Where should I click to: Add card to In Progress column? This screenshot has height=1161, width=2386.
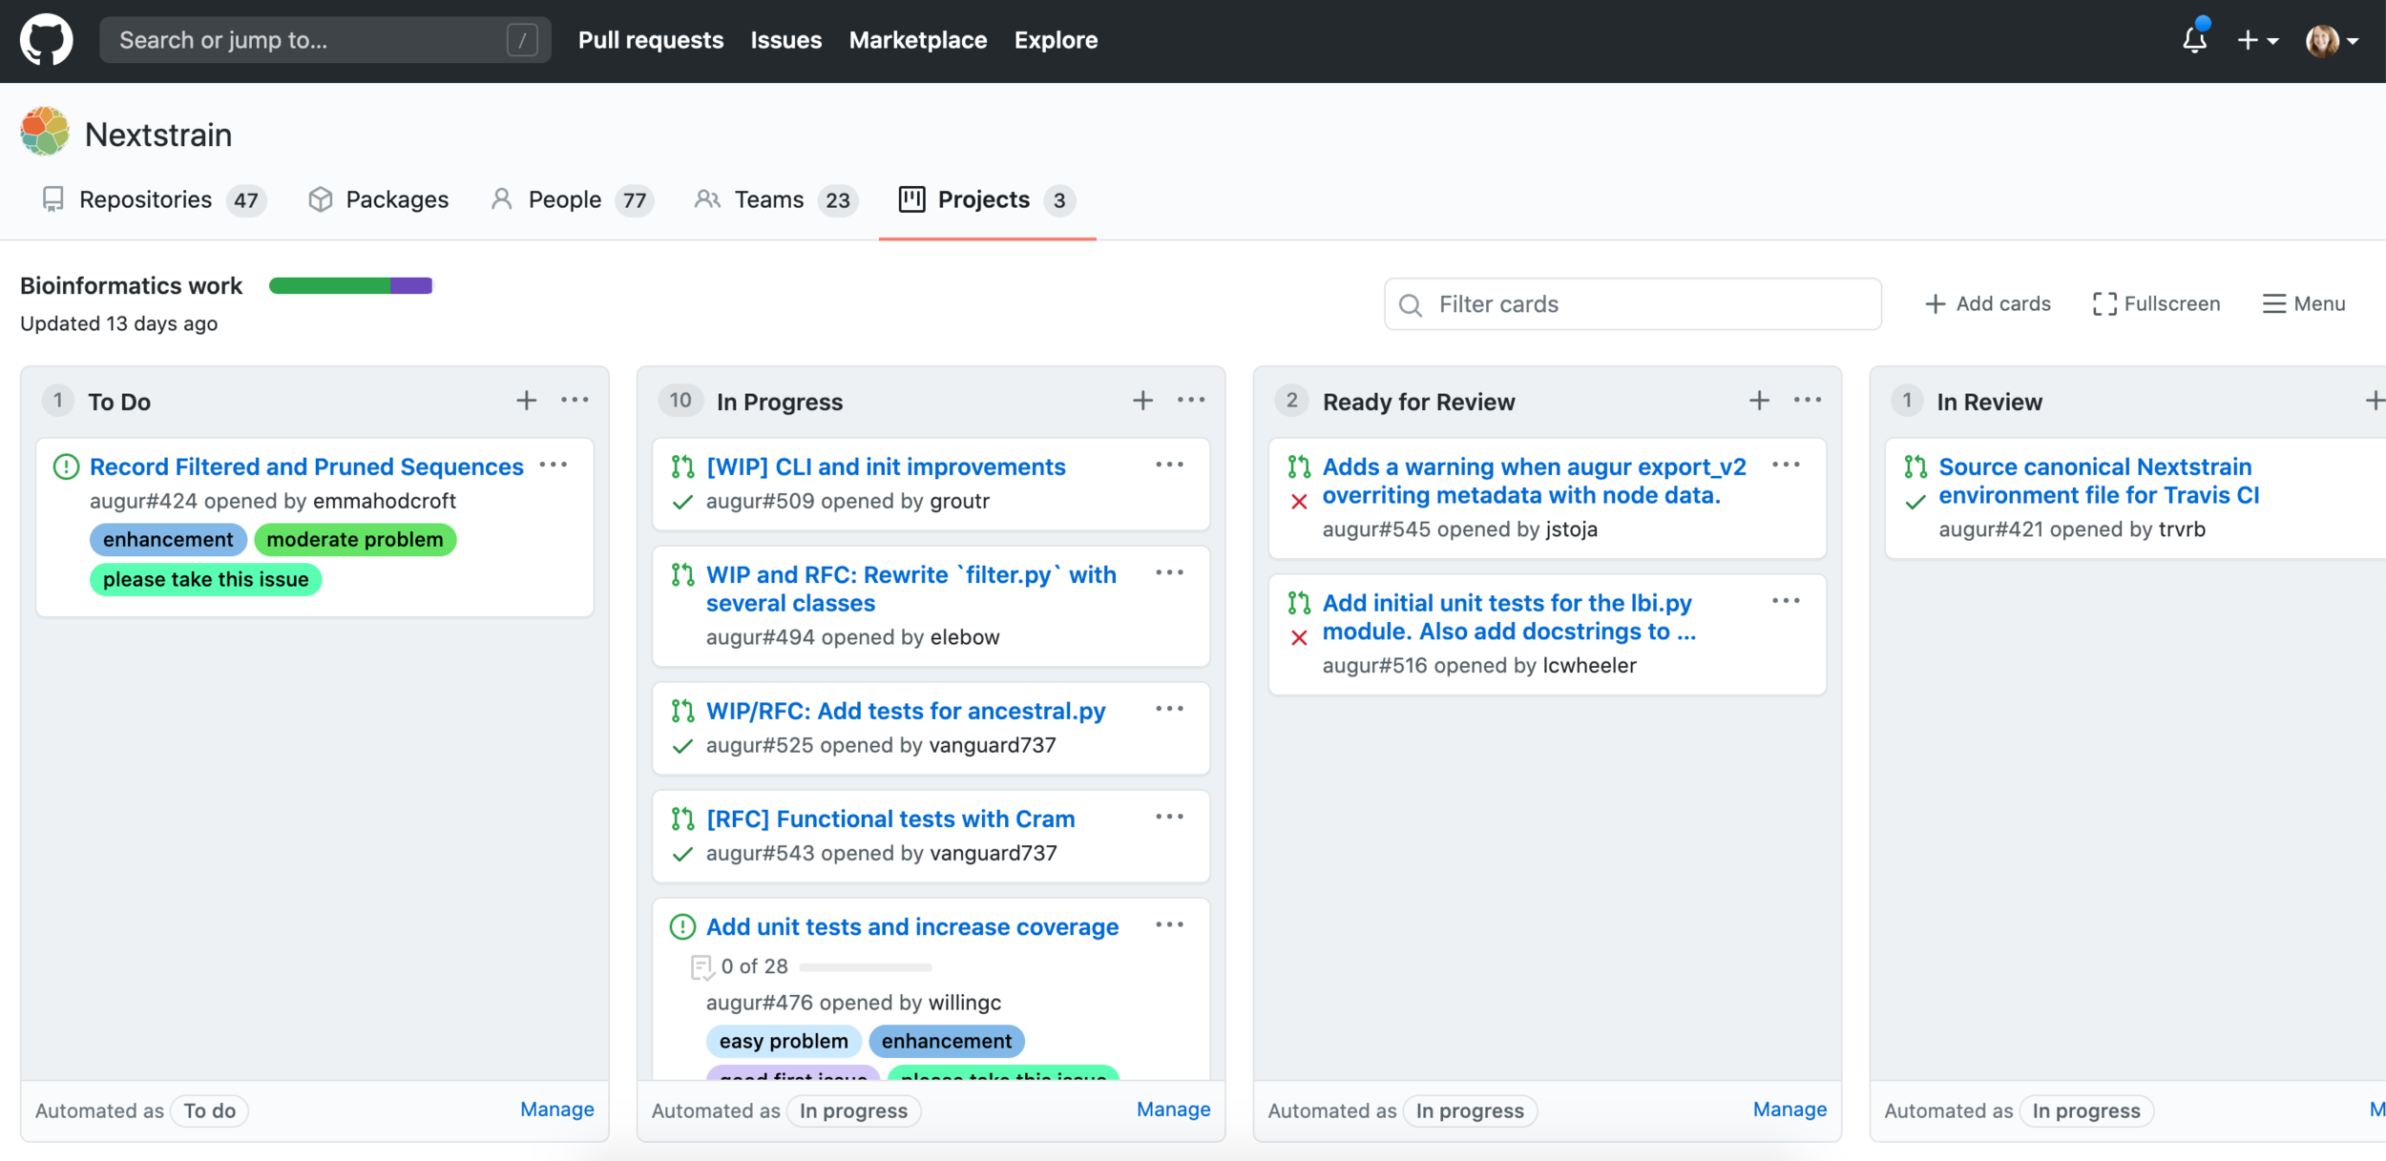point(1142,401)
